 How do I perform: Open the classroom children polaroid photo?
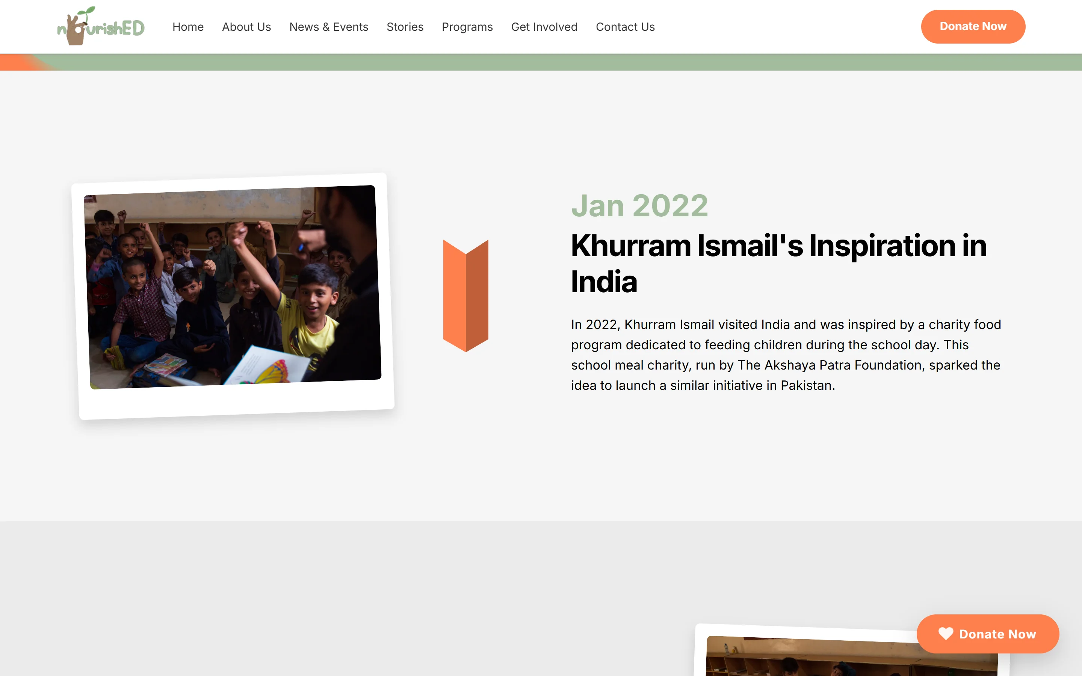[x=233, y=296]
